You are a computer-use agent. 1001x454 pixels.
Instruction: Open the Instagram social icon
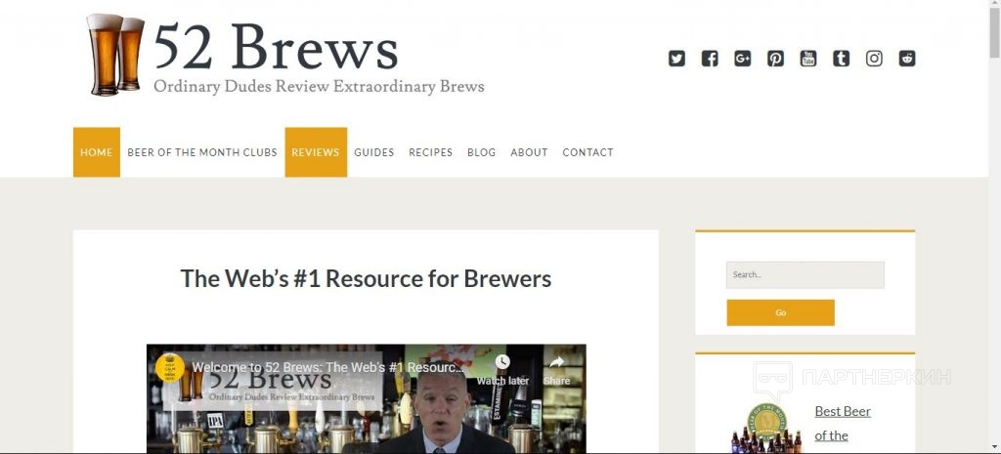tap(874, 59)
